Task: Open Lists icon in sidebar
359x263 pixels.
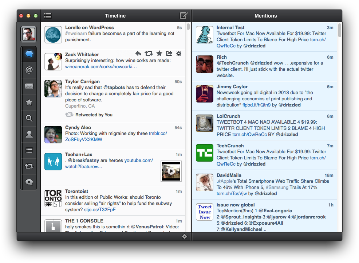Action: point(29,150)
